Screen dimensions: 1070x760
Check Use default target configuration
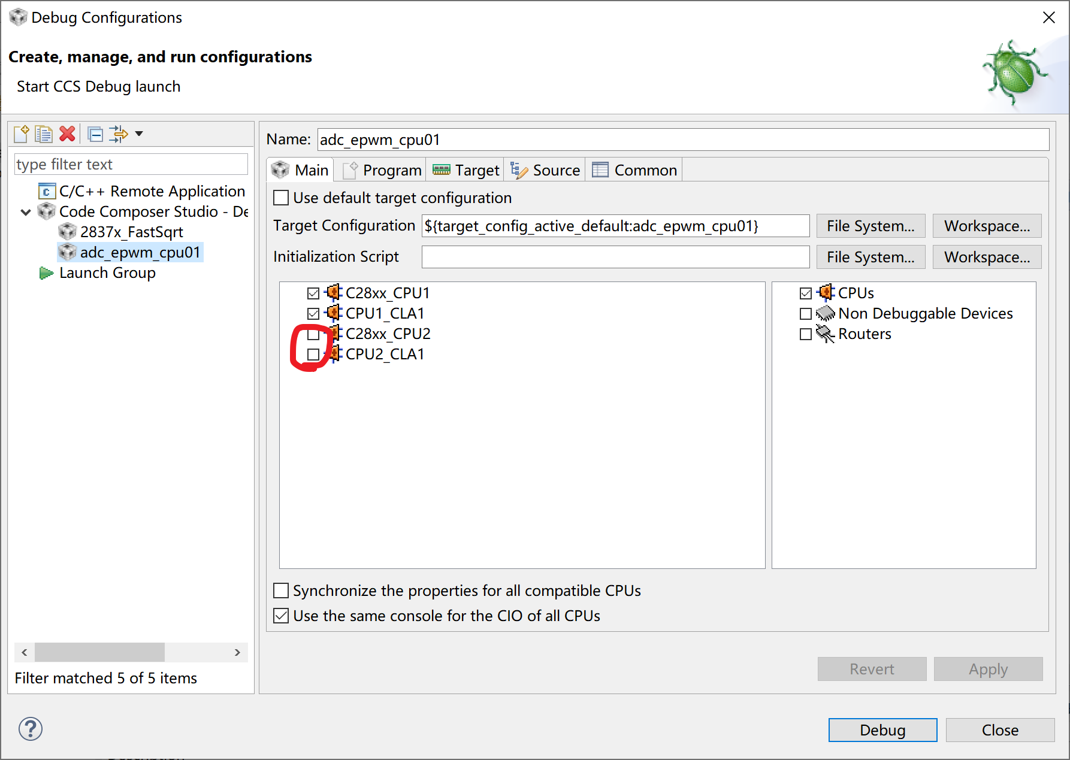pos(281,198)
